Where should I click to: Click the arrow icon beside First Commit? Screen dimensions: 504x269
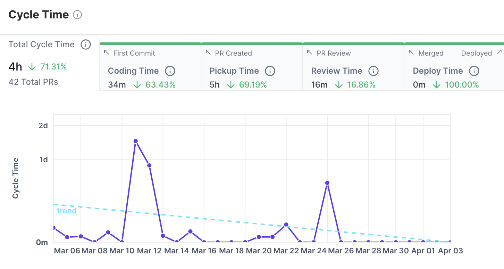pyautogui.click(x=107, y=52)
